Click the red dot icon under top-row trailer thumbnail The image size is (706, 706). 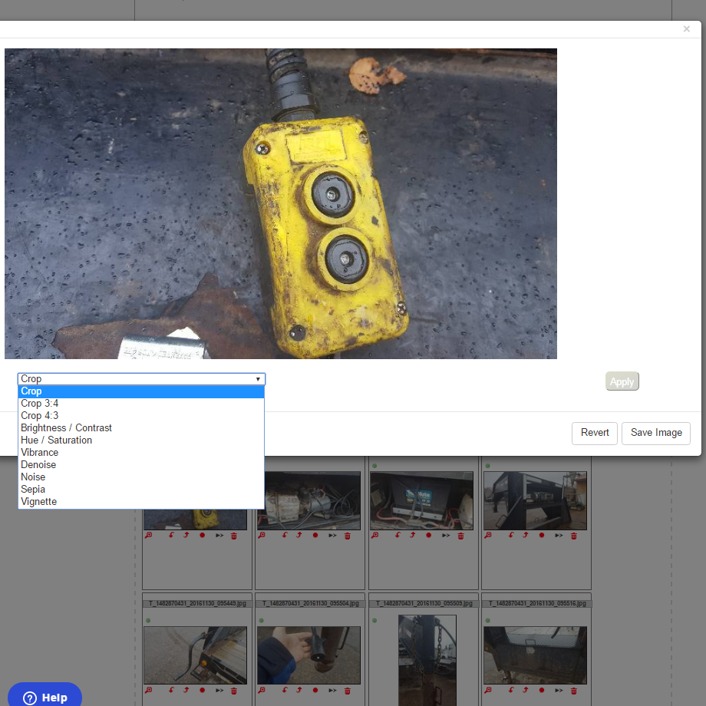click(x=542, y=536)
